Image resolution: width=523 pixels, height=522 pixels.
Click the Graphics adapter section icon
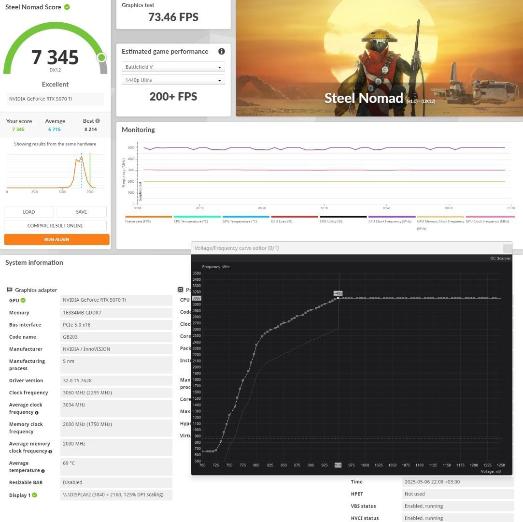point(10,290)
